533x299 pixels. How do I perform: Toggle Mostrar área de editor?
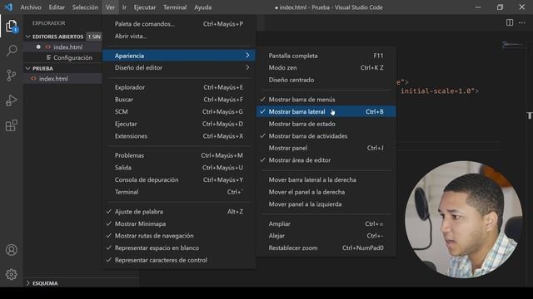pyautogui.click(x=326, y=160)
